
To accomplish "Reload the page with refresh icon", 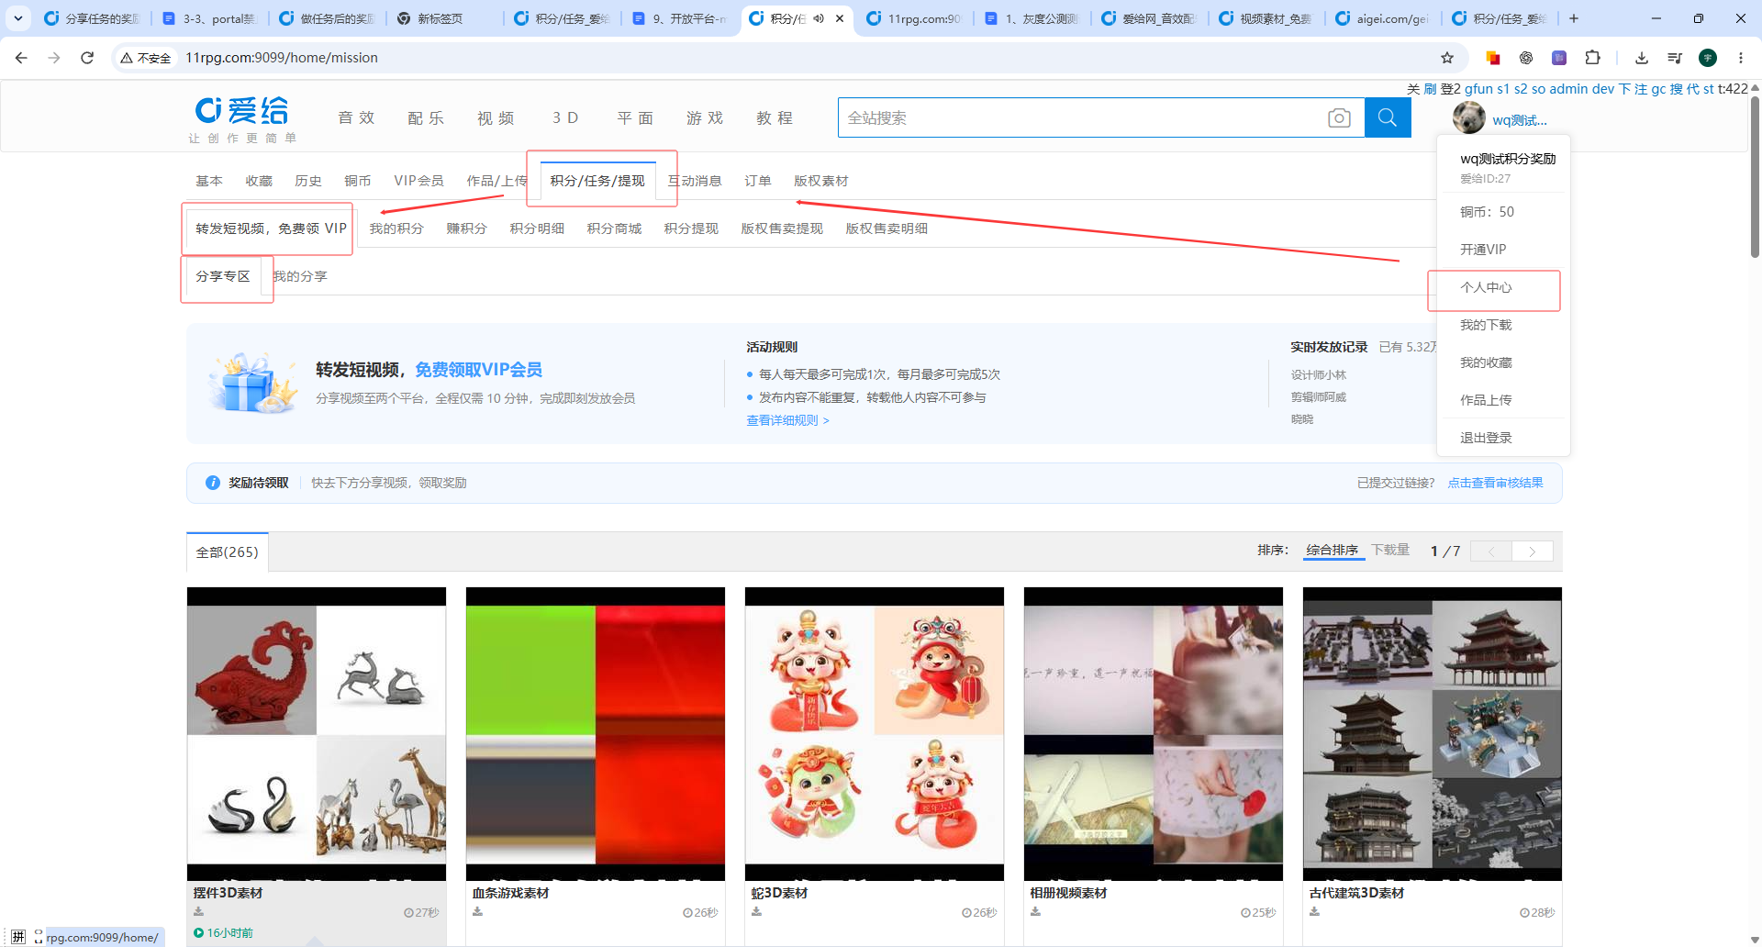I will tap(87, 58).
